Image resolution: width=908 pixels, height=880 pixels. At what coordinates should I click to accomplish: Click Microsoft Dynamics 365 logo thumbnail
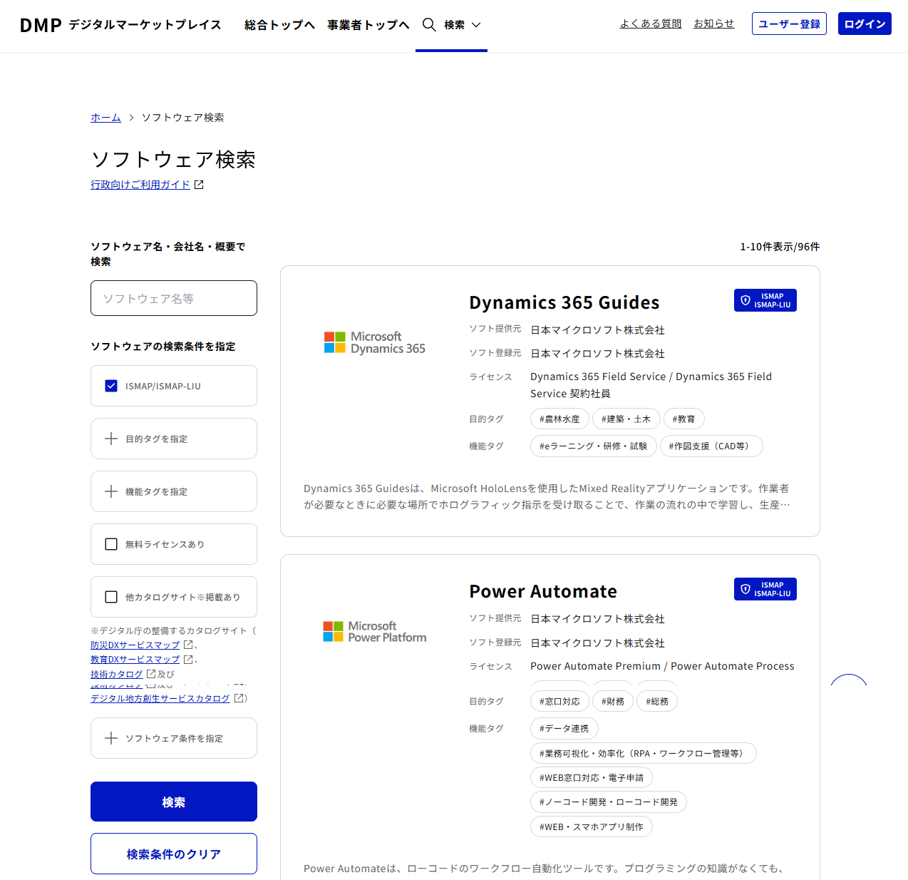click(x=375, y=342)
